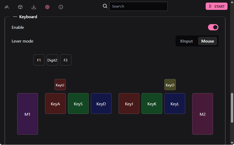Viewport: 234px width, 145px height.
Task: Select the blue KeyL binding
Action: point(175,103)
